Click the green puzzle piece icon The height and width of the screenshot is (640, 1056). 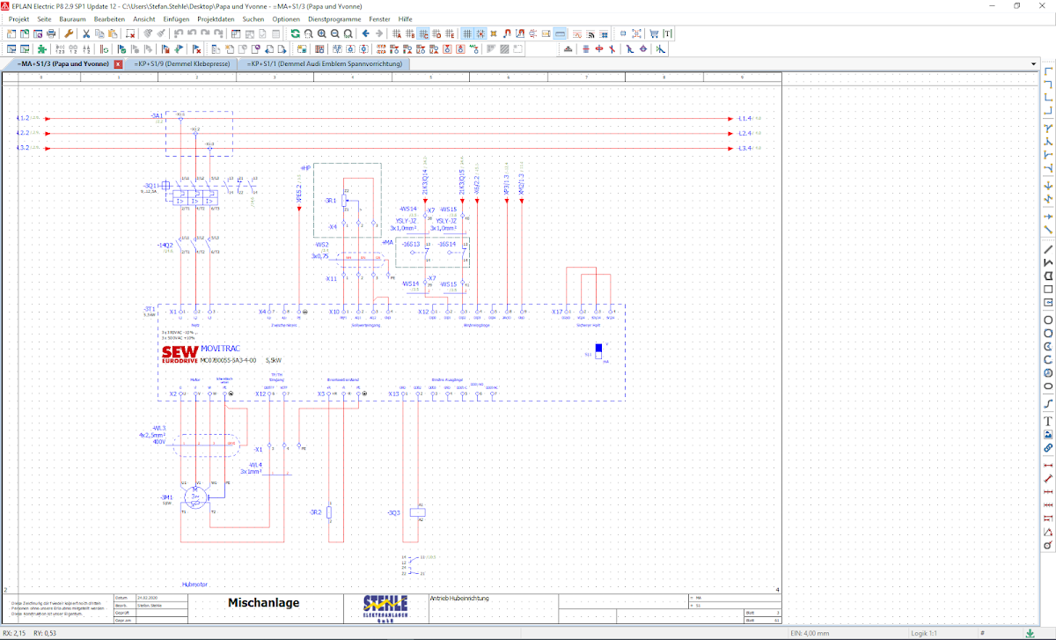[41, 48]
